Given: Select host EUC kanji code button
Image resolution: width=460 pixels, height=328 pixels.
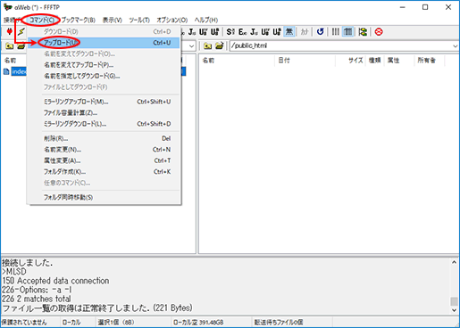Looking at the screenshot, I should pyautogui.click(x=242, y=31).
